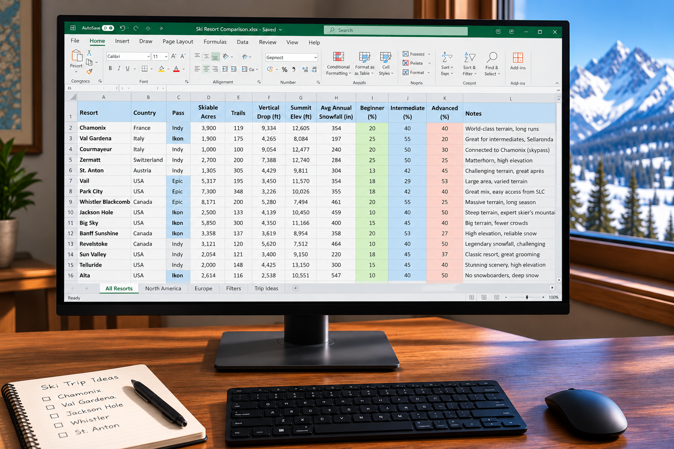
Task: Open the Calibri font name dropdown
Action: coord(148,57)
